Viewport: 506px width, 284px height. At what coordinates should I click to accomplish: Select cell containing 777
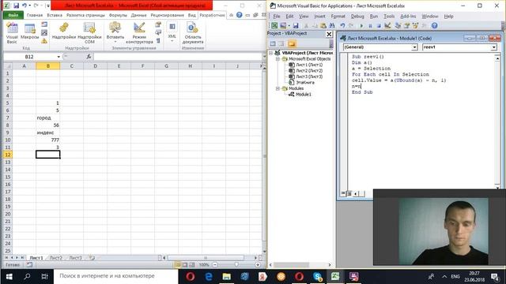click(x=47, y=140)
